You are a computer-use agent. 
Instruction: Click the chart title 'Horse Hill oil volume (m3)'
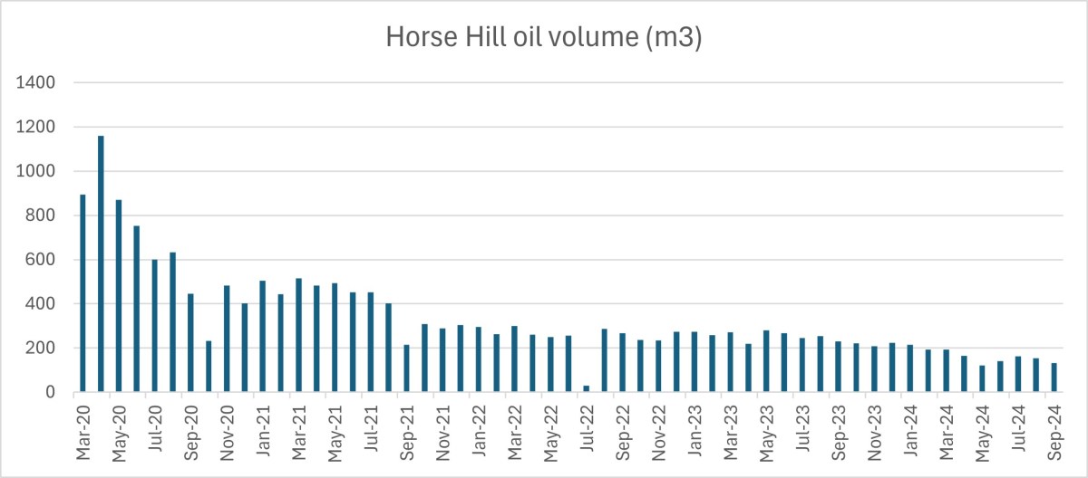tap(544, 37)
